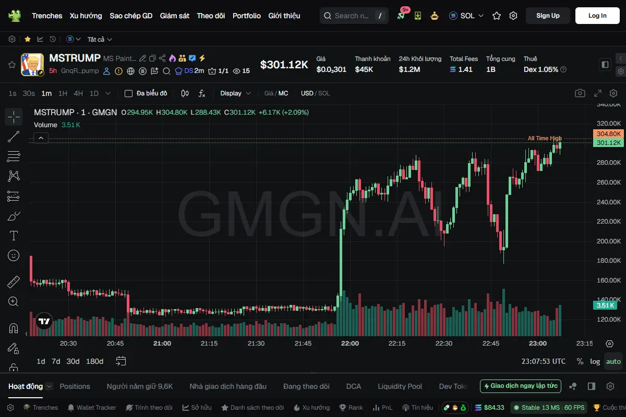This screenshot has width=626, height=417.
Task: Open the Trenches menu item
Action: point(47,16)
